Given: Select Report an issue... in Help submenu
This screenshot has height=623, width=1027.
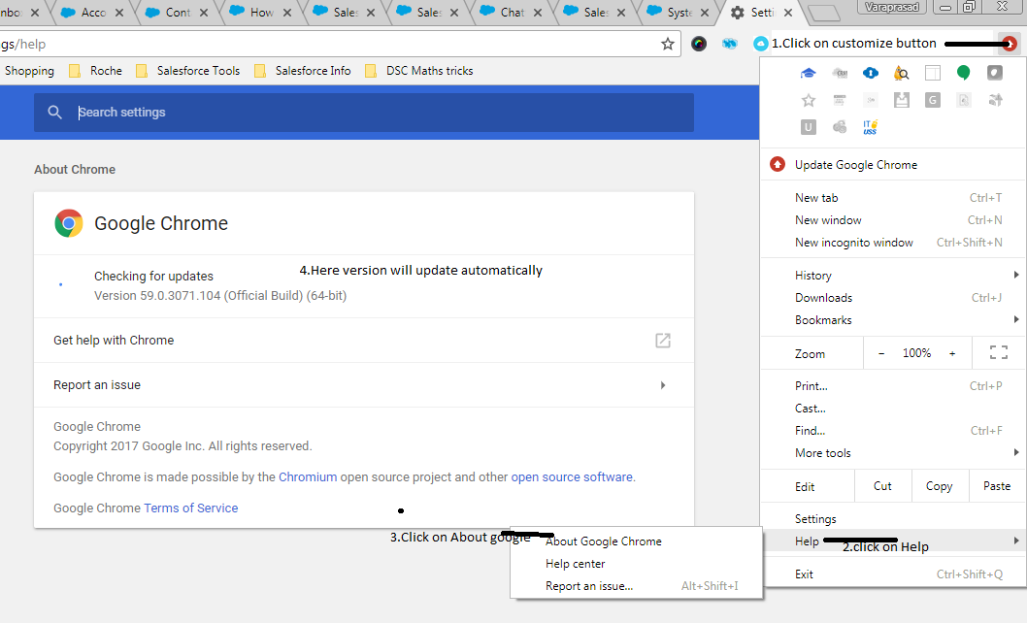Looking at the screenshot, I should [x=637, y=586].
